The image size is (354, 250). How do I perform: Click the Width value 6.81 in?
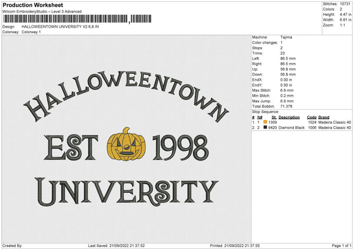point(345,20)
